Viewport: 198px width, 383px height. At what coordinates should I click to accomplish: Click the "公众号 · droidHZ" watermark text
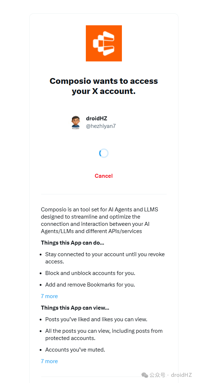click(171, 375)
